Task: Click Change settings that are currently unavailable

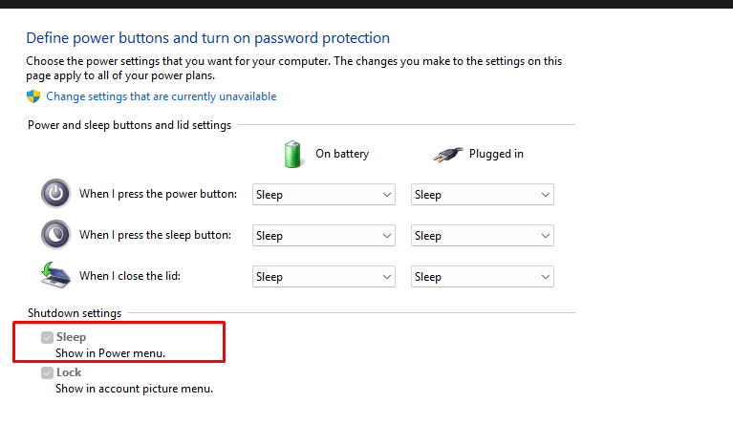Action: 161,96
